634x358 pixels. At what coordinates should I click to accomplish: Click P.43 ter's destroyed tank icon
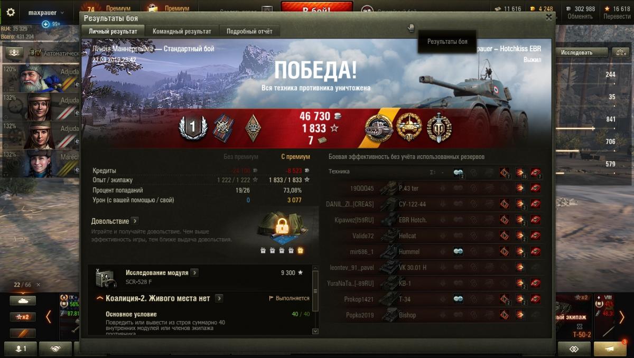[536, 188]
